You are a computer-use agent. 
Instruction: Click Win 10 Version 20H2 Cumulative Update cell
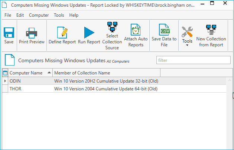tap(106, 81)
